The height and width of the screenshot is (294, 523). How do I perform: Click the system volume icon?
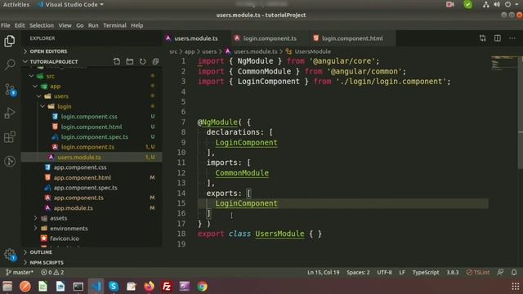point(497,4)
